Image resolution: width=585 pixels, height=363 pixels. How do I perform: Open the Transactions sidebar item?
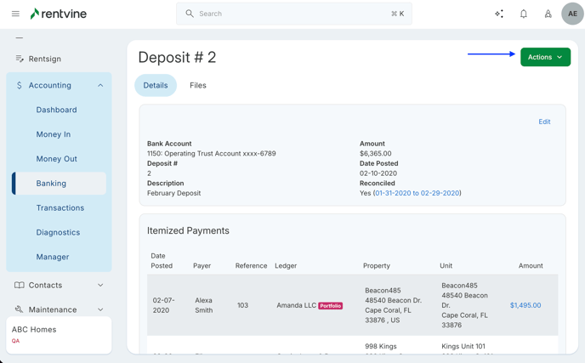click(x=60, y=207)
